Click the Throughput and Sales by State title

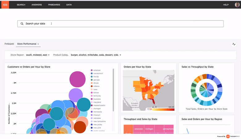click(x=140, y=119)
